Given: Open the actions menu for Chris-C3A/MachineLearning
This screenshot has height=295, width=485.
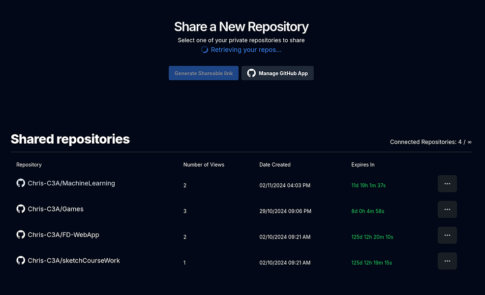Looking at the screenshot, I should pyautogui.click(x=447, y=183).
